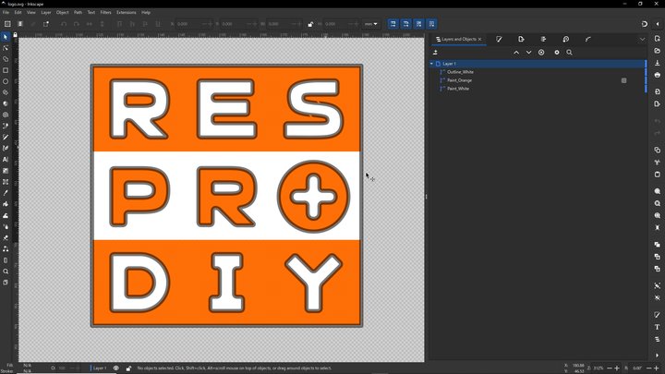
Task: Click zoom plus stepper in status bar
Action: (617, 368)
